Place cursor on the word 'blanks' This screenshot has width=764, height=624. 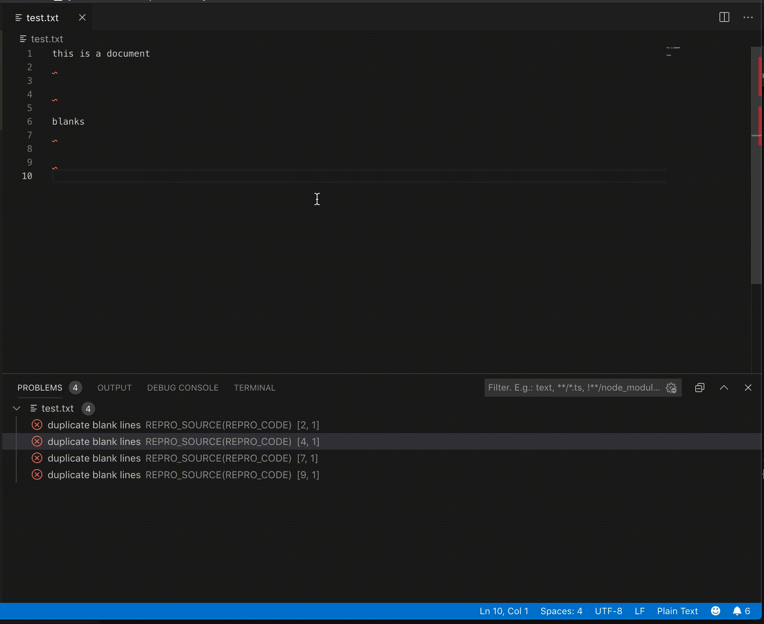point(68,122)
